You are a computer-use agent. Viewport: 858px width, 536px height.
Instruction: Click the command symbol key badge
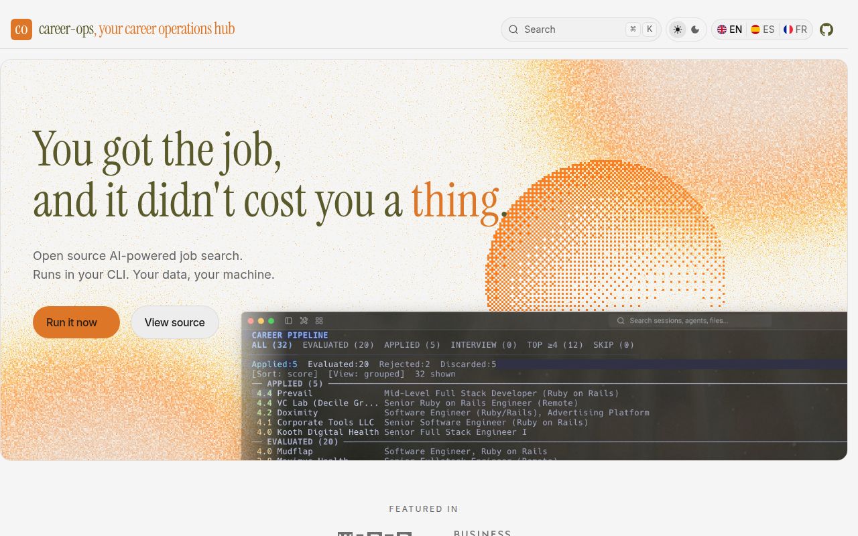(633, 29)
